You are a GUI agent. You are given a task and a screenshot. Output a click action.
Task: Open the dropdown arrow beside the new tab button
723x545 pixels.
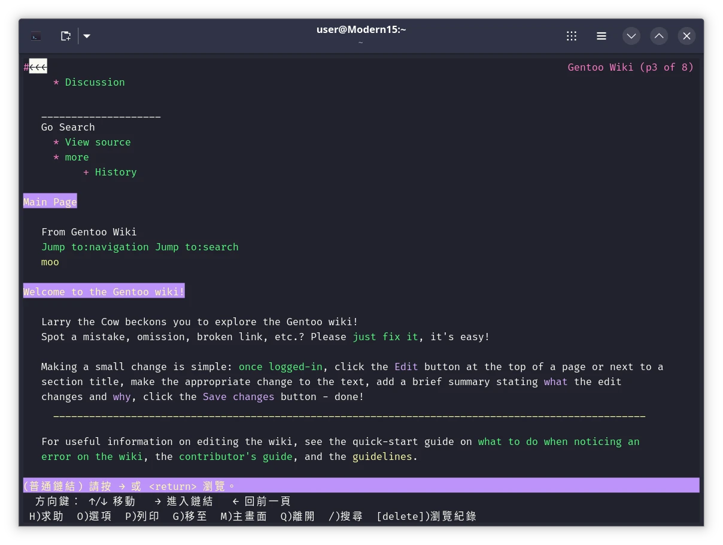coord(87,36)
